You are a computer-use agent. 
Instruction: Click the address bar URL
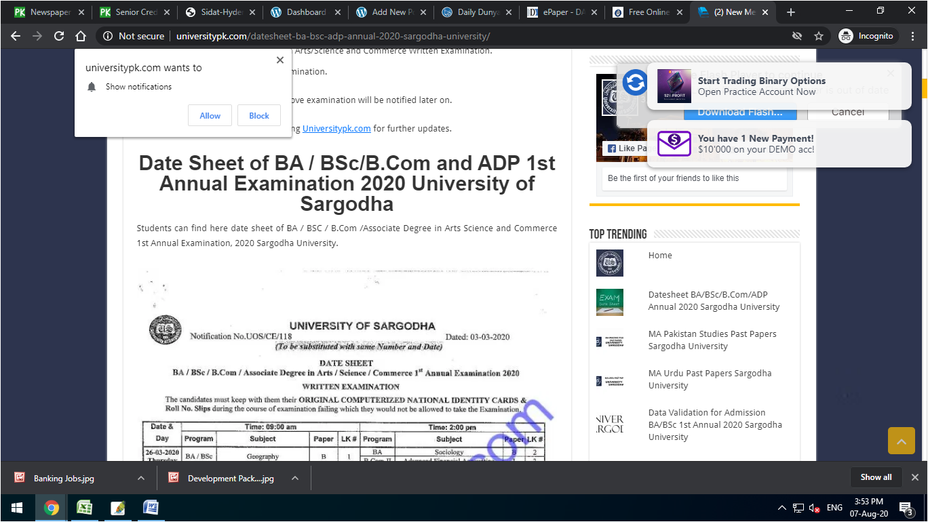pos(332,36)
